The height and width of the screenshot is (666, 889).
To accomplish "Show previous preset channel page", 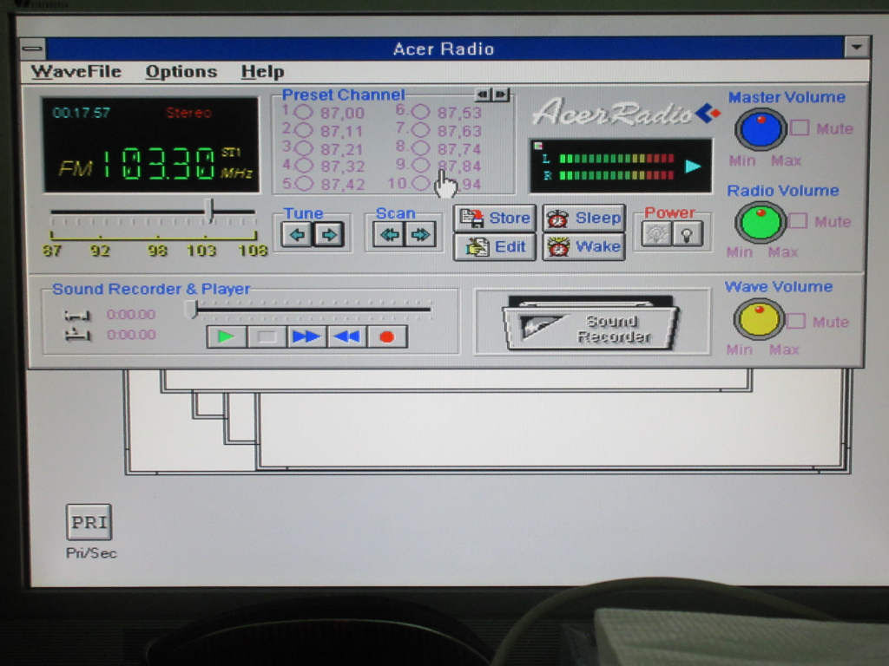I will click(x=483, y=94).
